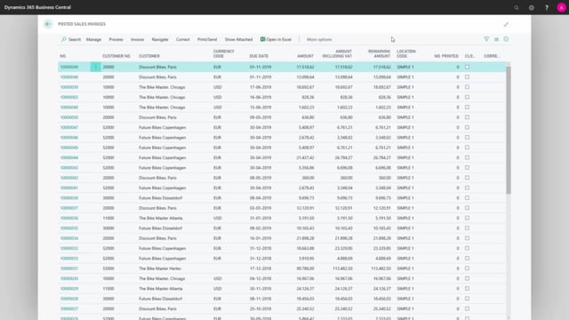Open the invoice number for The Bike Master Herlev
Viewport: 569px width, 320px height.
coord(69,268)
